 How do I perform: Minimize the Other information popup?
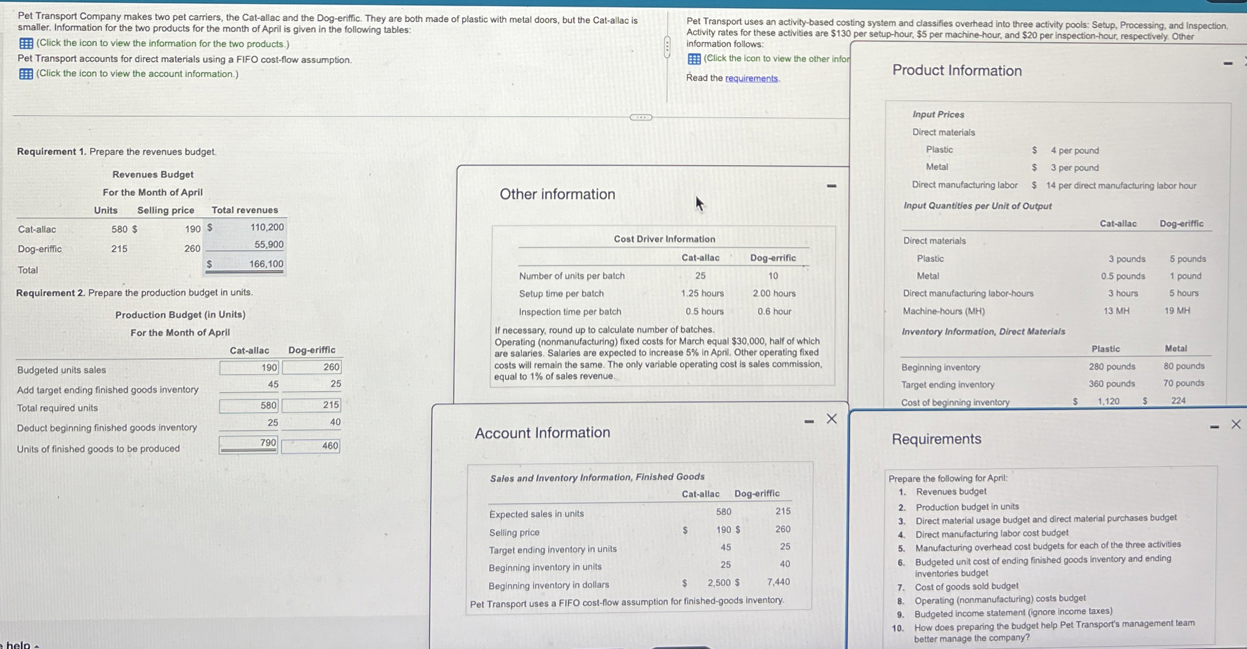tap(832, 186)
